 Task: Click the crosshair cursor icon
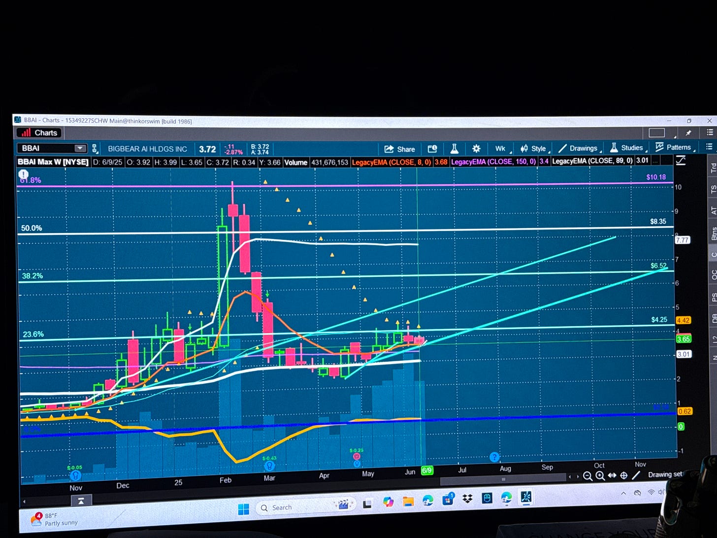coord(624,475)
